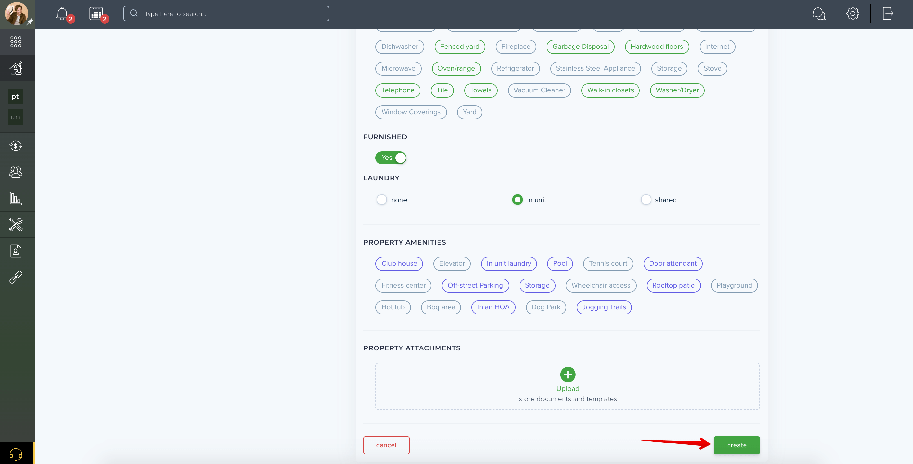Toggle the Door attendant amenity
This screenshot has width=913, height=464.
pyautogui.click(x=673, y=263)
